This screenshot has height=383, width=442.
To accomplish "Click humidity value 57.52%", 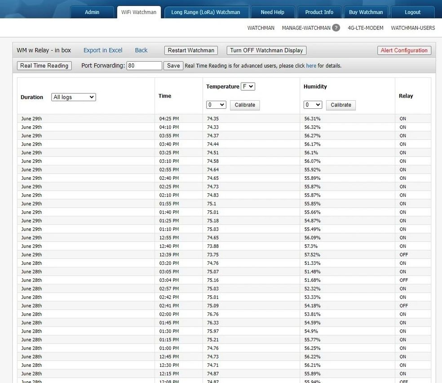I will [x=312, y=255].
